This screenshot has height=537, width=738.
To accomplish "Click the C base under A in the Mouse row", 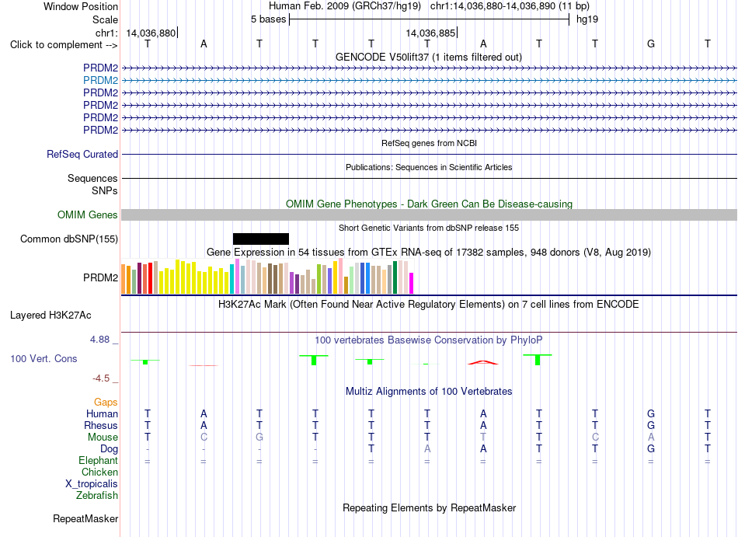I will tap(204, 438).
